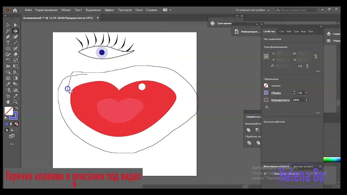Open Arrange Documents dropdown in top bar

pos(167,10)
